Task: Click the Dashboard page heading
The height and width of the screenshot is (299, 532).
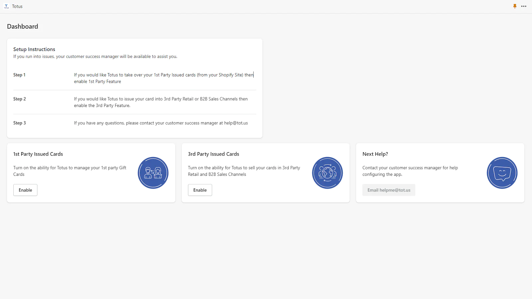Action: pyautogui.click(x=23, y=27)
